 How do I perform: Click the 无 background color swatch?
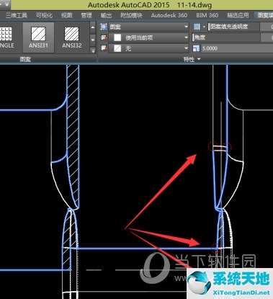pyautogui.click(x=117, y=49)
